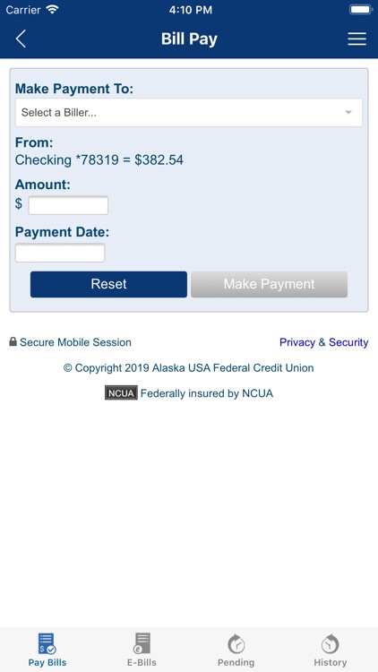The height and width of the screenshot is (672, 378).
Task: Tap the battery indicator in status bar
Action: 361,10
